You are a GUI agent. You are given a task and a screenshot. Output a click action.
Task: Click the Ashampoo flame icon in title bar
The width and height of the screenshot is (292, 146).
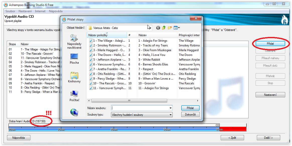pos(6,5)
